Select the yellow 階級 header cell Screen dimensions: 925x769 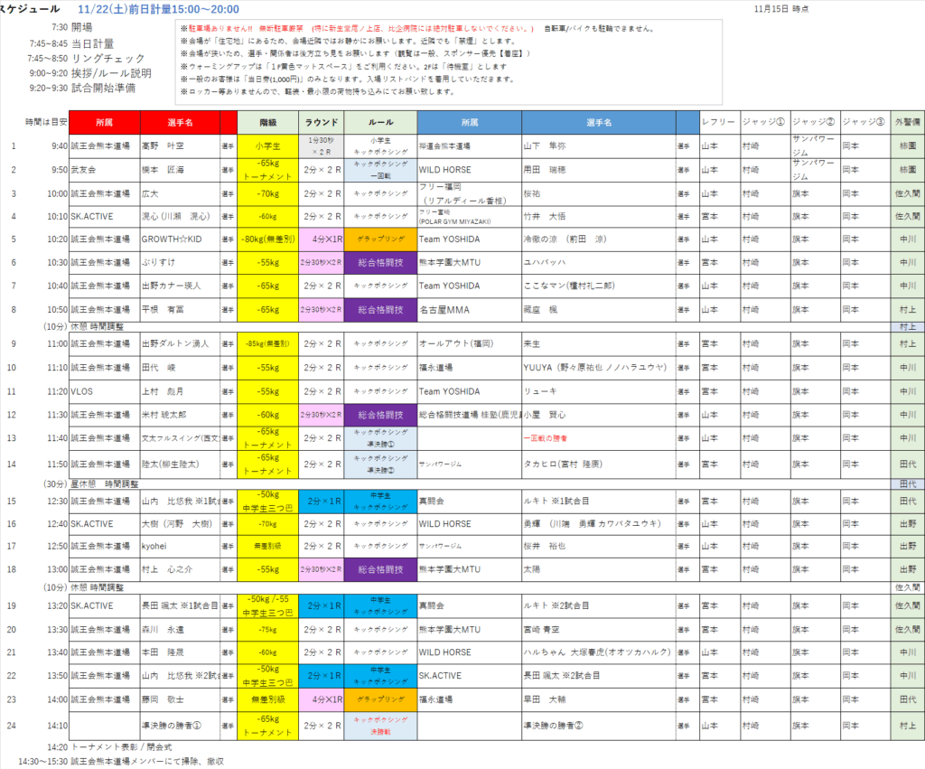(x=266, y=122)
